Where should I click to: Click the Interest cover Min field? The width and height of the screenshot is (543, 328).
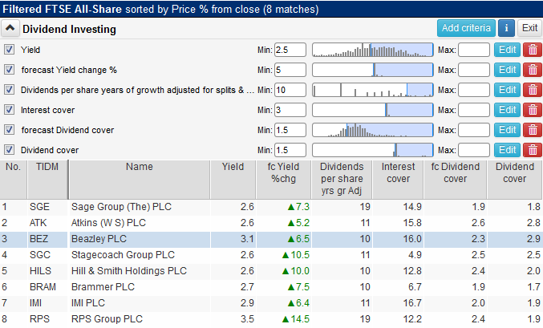(290, 110)
